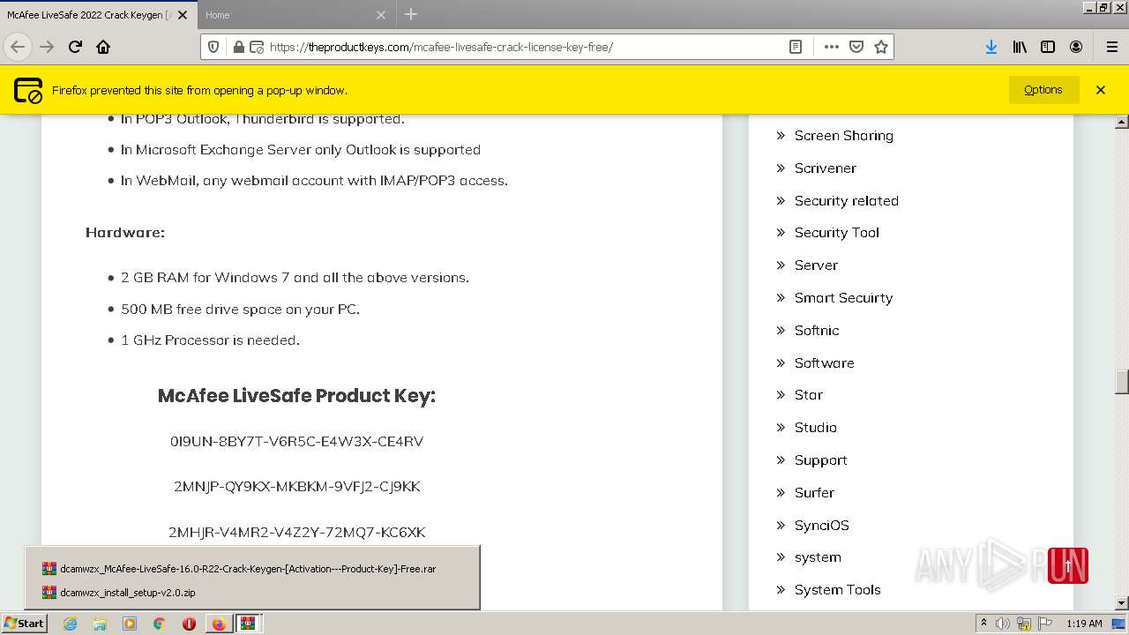Switch to the Home tab

295,15
